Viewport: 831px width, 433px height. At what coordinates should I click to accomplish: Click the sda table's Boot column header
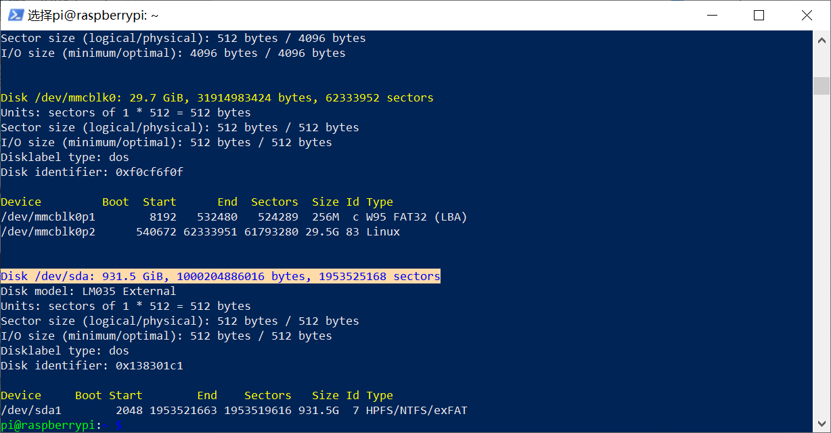pyautogui.click(x=89, y=395)
